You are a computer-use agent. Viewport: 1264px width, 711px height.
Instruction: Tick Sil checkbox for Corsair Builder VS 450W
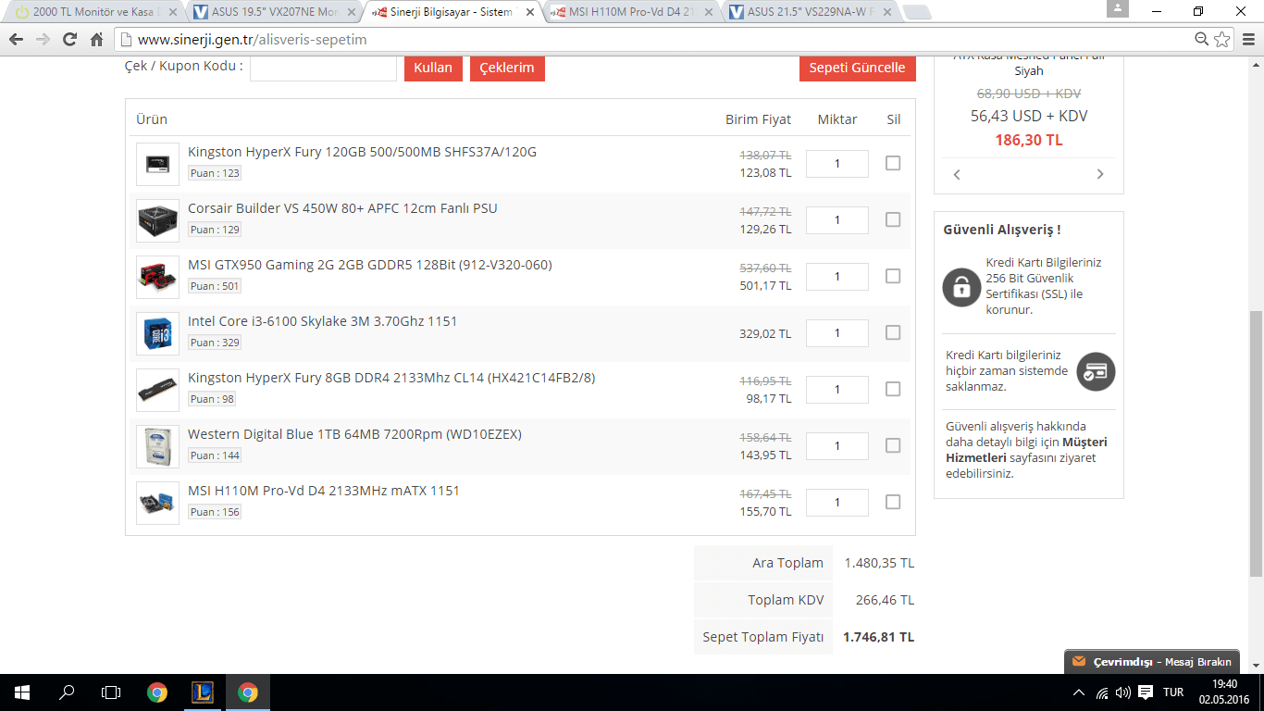click(x=893, y=219)
